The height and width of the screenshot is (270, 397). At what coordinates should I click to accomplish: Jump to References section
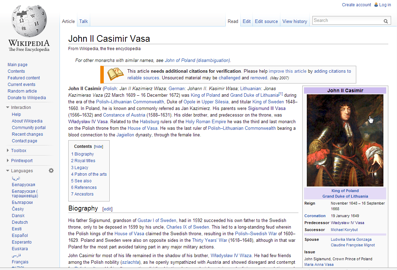click(x=84, y=188)
